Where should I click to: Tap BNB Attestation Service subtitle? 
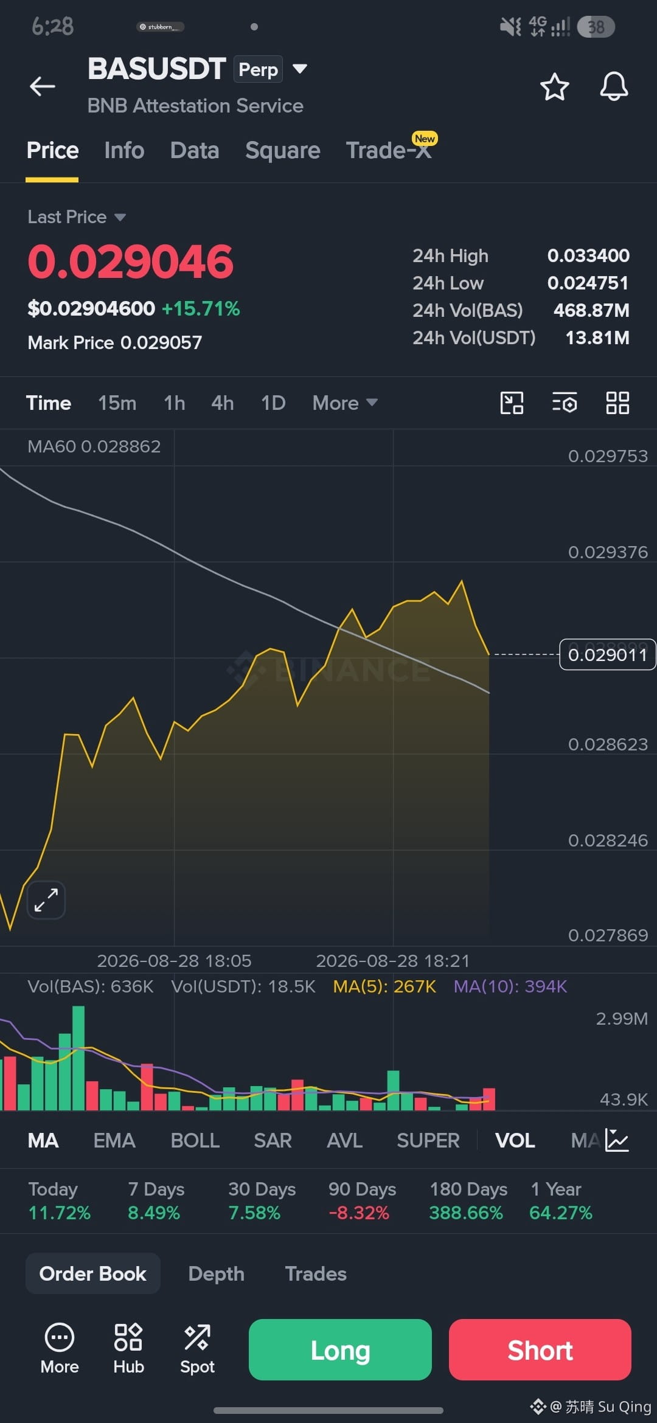[x=195, y=106]
